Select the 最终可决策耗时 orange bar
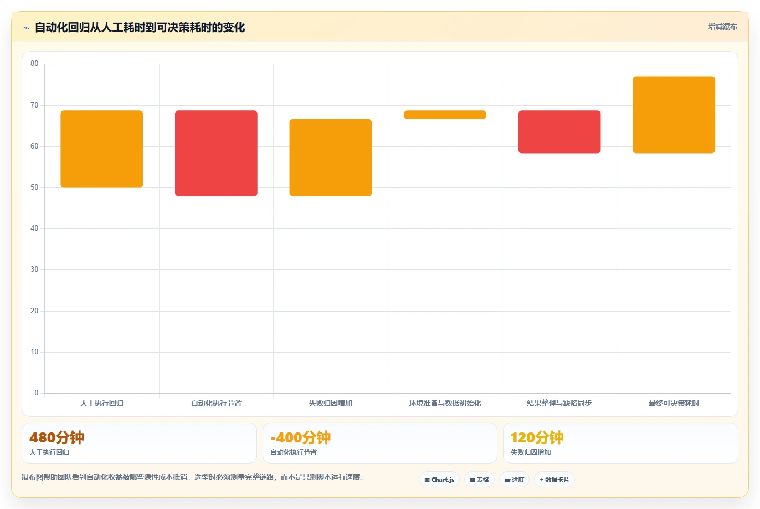This screenshot has width=760, height=509. click(x=674, y=115)
